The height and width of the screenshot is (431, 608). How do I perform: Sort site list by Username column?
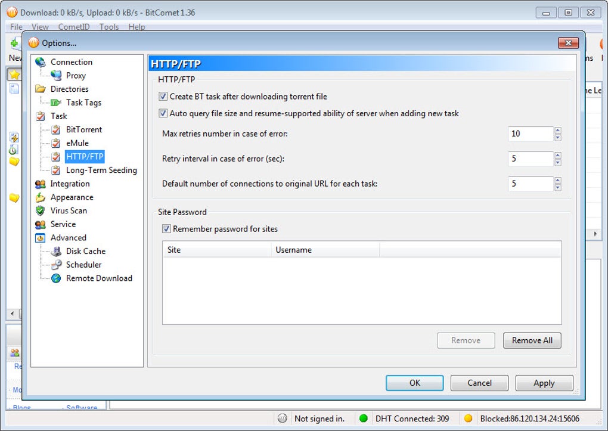(x=325, y=250)
